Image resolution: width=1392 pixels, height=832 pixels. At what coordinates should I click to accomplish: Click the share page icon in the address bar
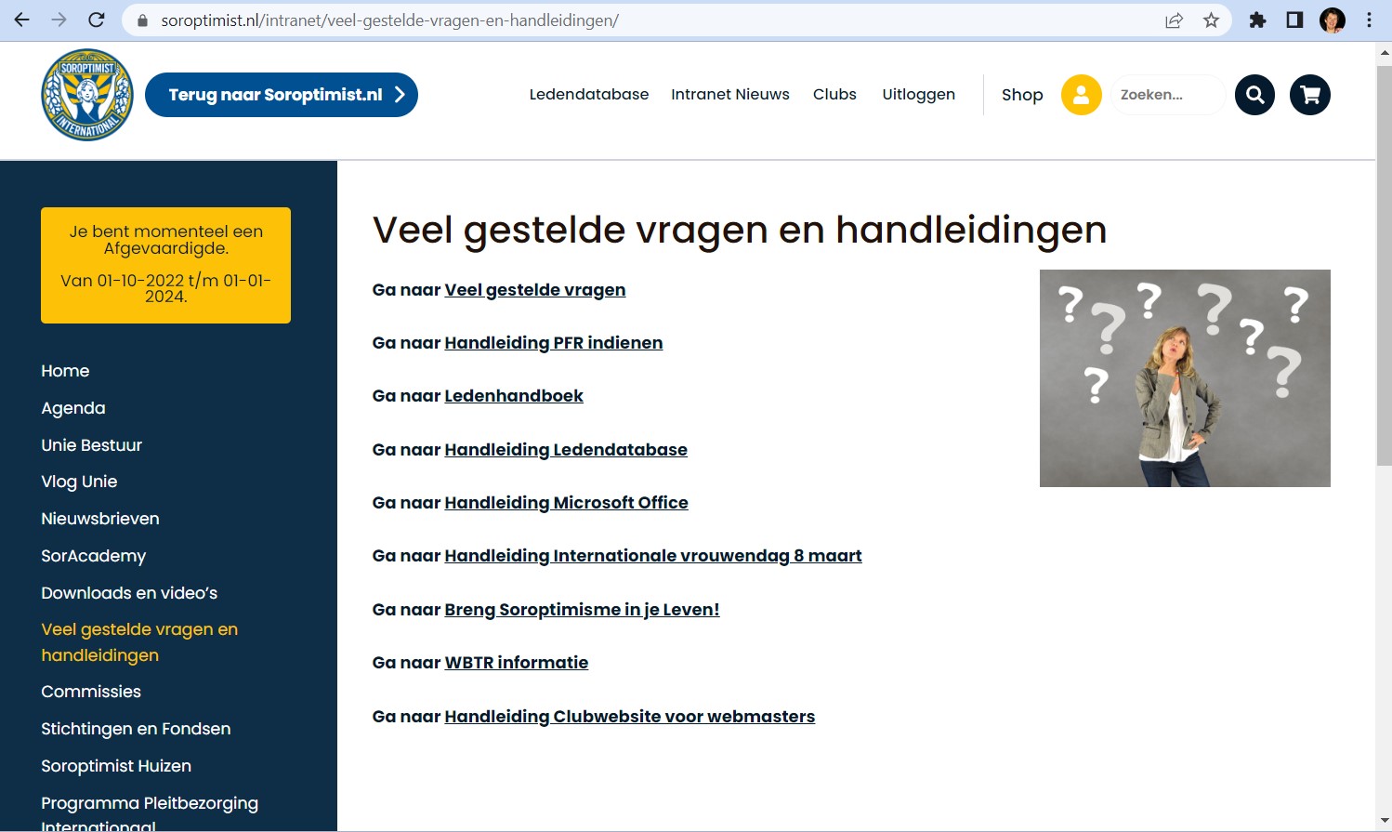(x=1175, y=20)
